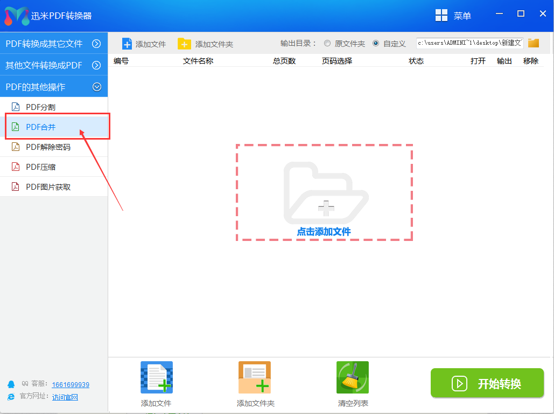
Task: Click the QQ number 1661699939 link
Action: (71, 384)
